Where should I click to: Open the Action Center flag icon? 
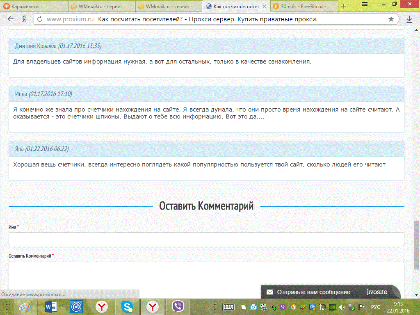(x=362, y=307)
